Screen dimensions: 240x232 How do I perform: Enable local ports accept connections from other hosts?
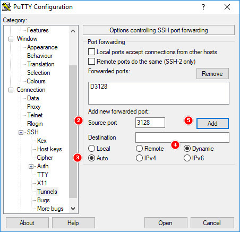click(x=91, y=52)
